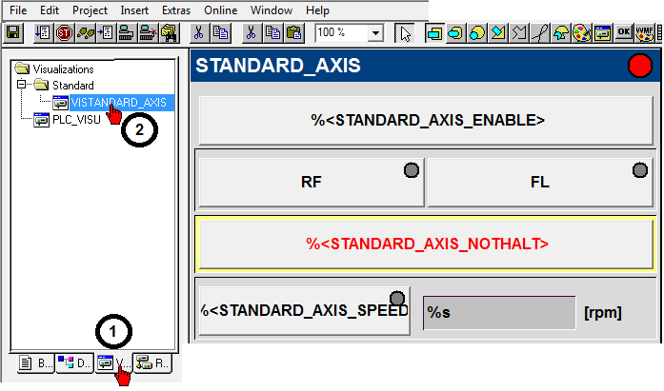The width and height of the screenshot is (664, 391).
Task: Click the Cut scissors beside the binoculars icon
Action: point(198,33)
